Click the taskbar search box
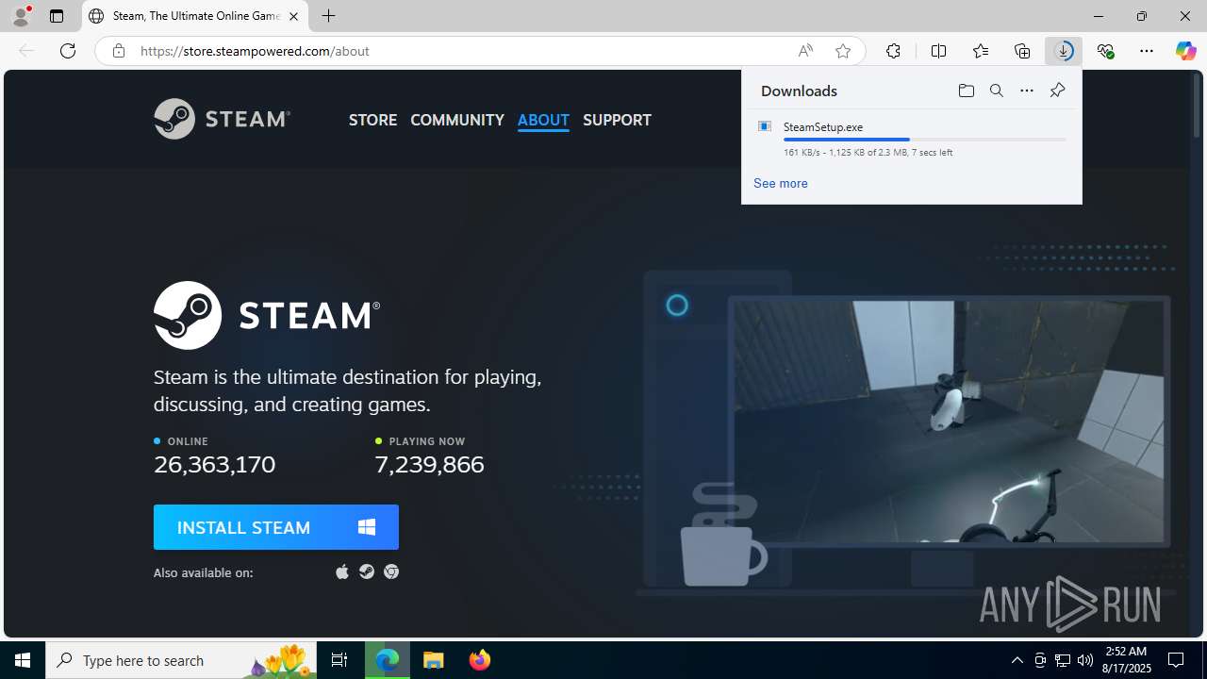Image resolution: width=1207 pixels, height=679 pixels. point(181,660)
